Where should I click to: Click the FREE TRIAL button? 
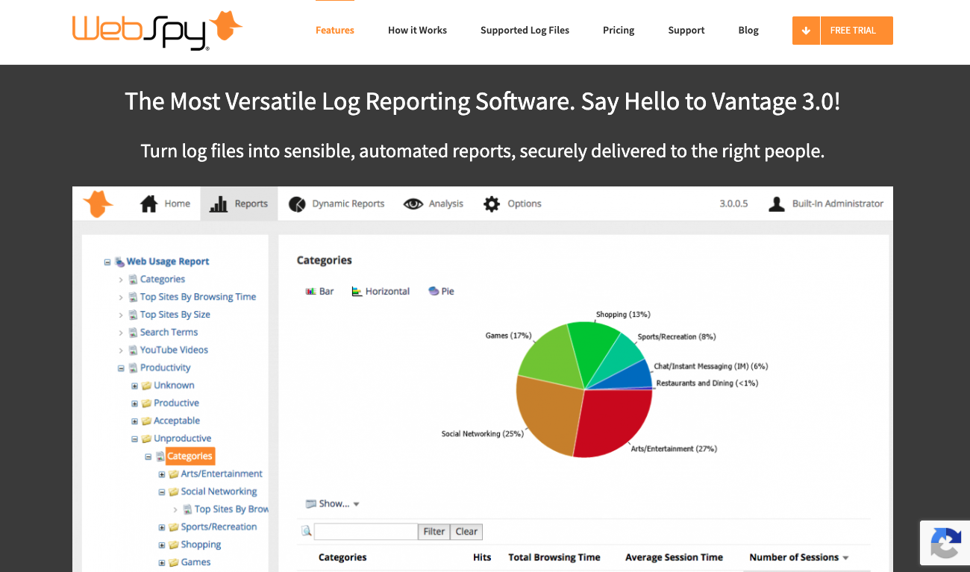pyautogui.click(x=842, y=31)
